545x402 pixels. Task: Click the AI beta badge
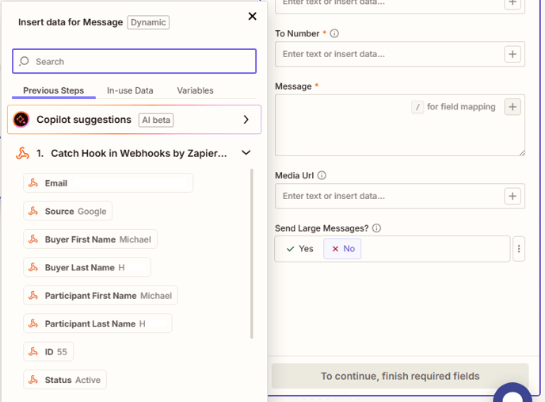156,120
